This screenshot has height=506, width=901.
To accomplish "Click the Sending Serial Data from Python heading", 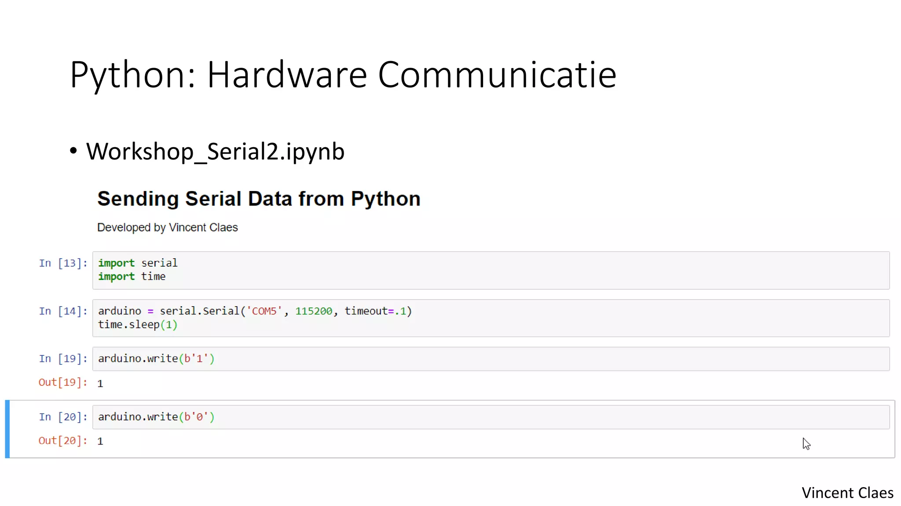I will pyautogui.click(x=259, y=199).
